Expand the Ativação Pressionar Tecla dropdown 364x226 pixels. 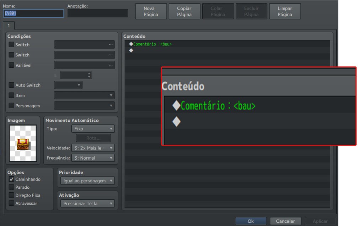click(87, 204)
